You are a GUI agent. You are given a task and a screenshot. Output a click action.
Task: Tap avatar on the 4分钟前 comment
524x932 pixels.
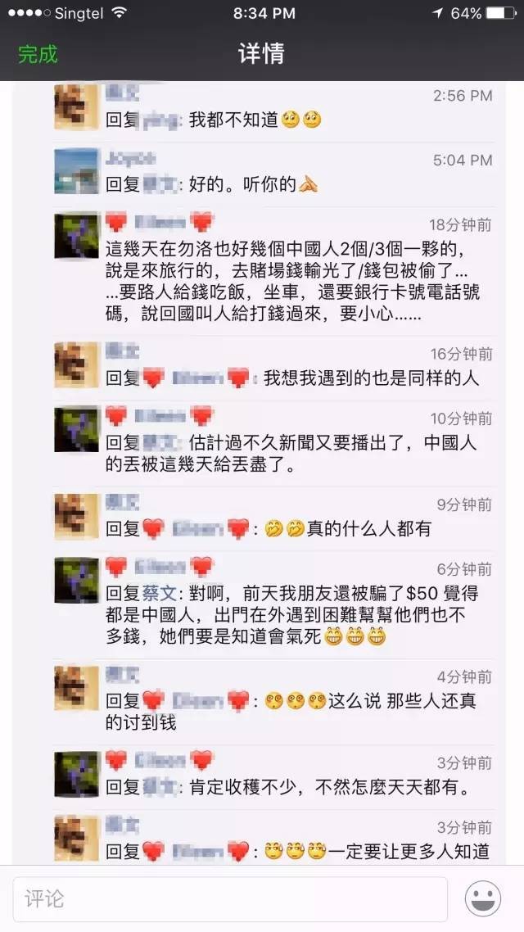pyautogui.click(x=76, y=688)
